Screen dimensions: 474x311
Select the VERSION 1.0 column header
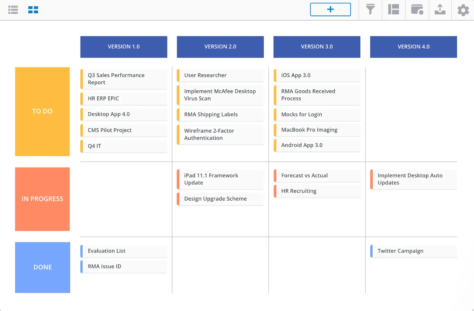tap(124, 47)
